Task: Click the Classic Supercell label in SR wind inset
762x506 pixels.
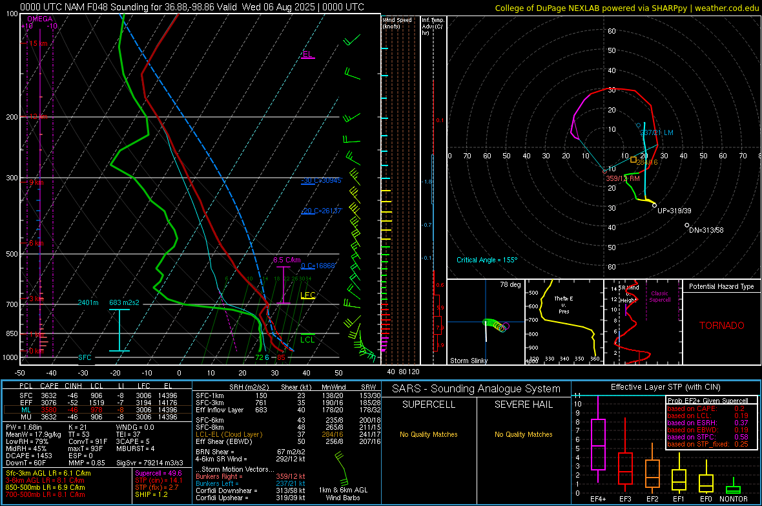Action: click(x=659, y=297)
